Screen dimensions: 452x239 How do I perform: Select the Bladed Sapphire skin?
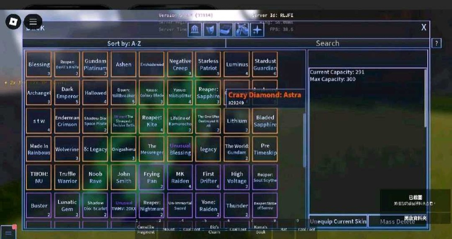[x=265, y=121]
